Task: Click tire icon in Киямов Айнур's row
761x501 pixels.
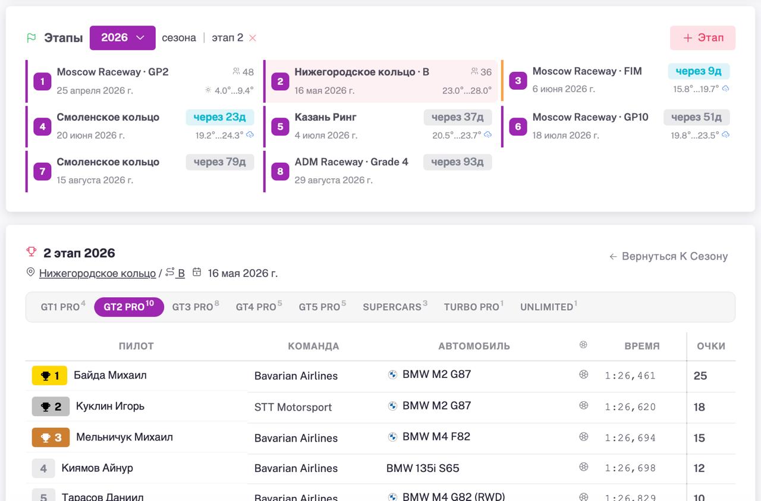Action: 584,467
